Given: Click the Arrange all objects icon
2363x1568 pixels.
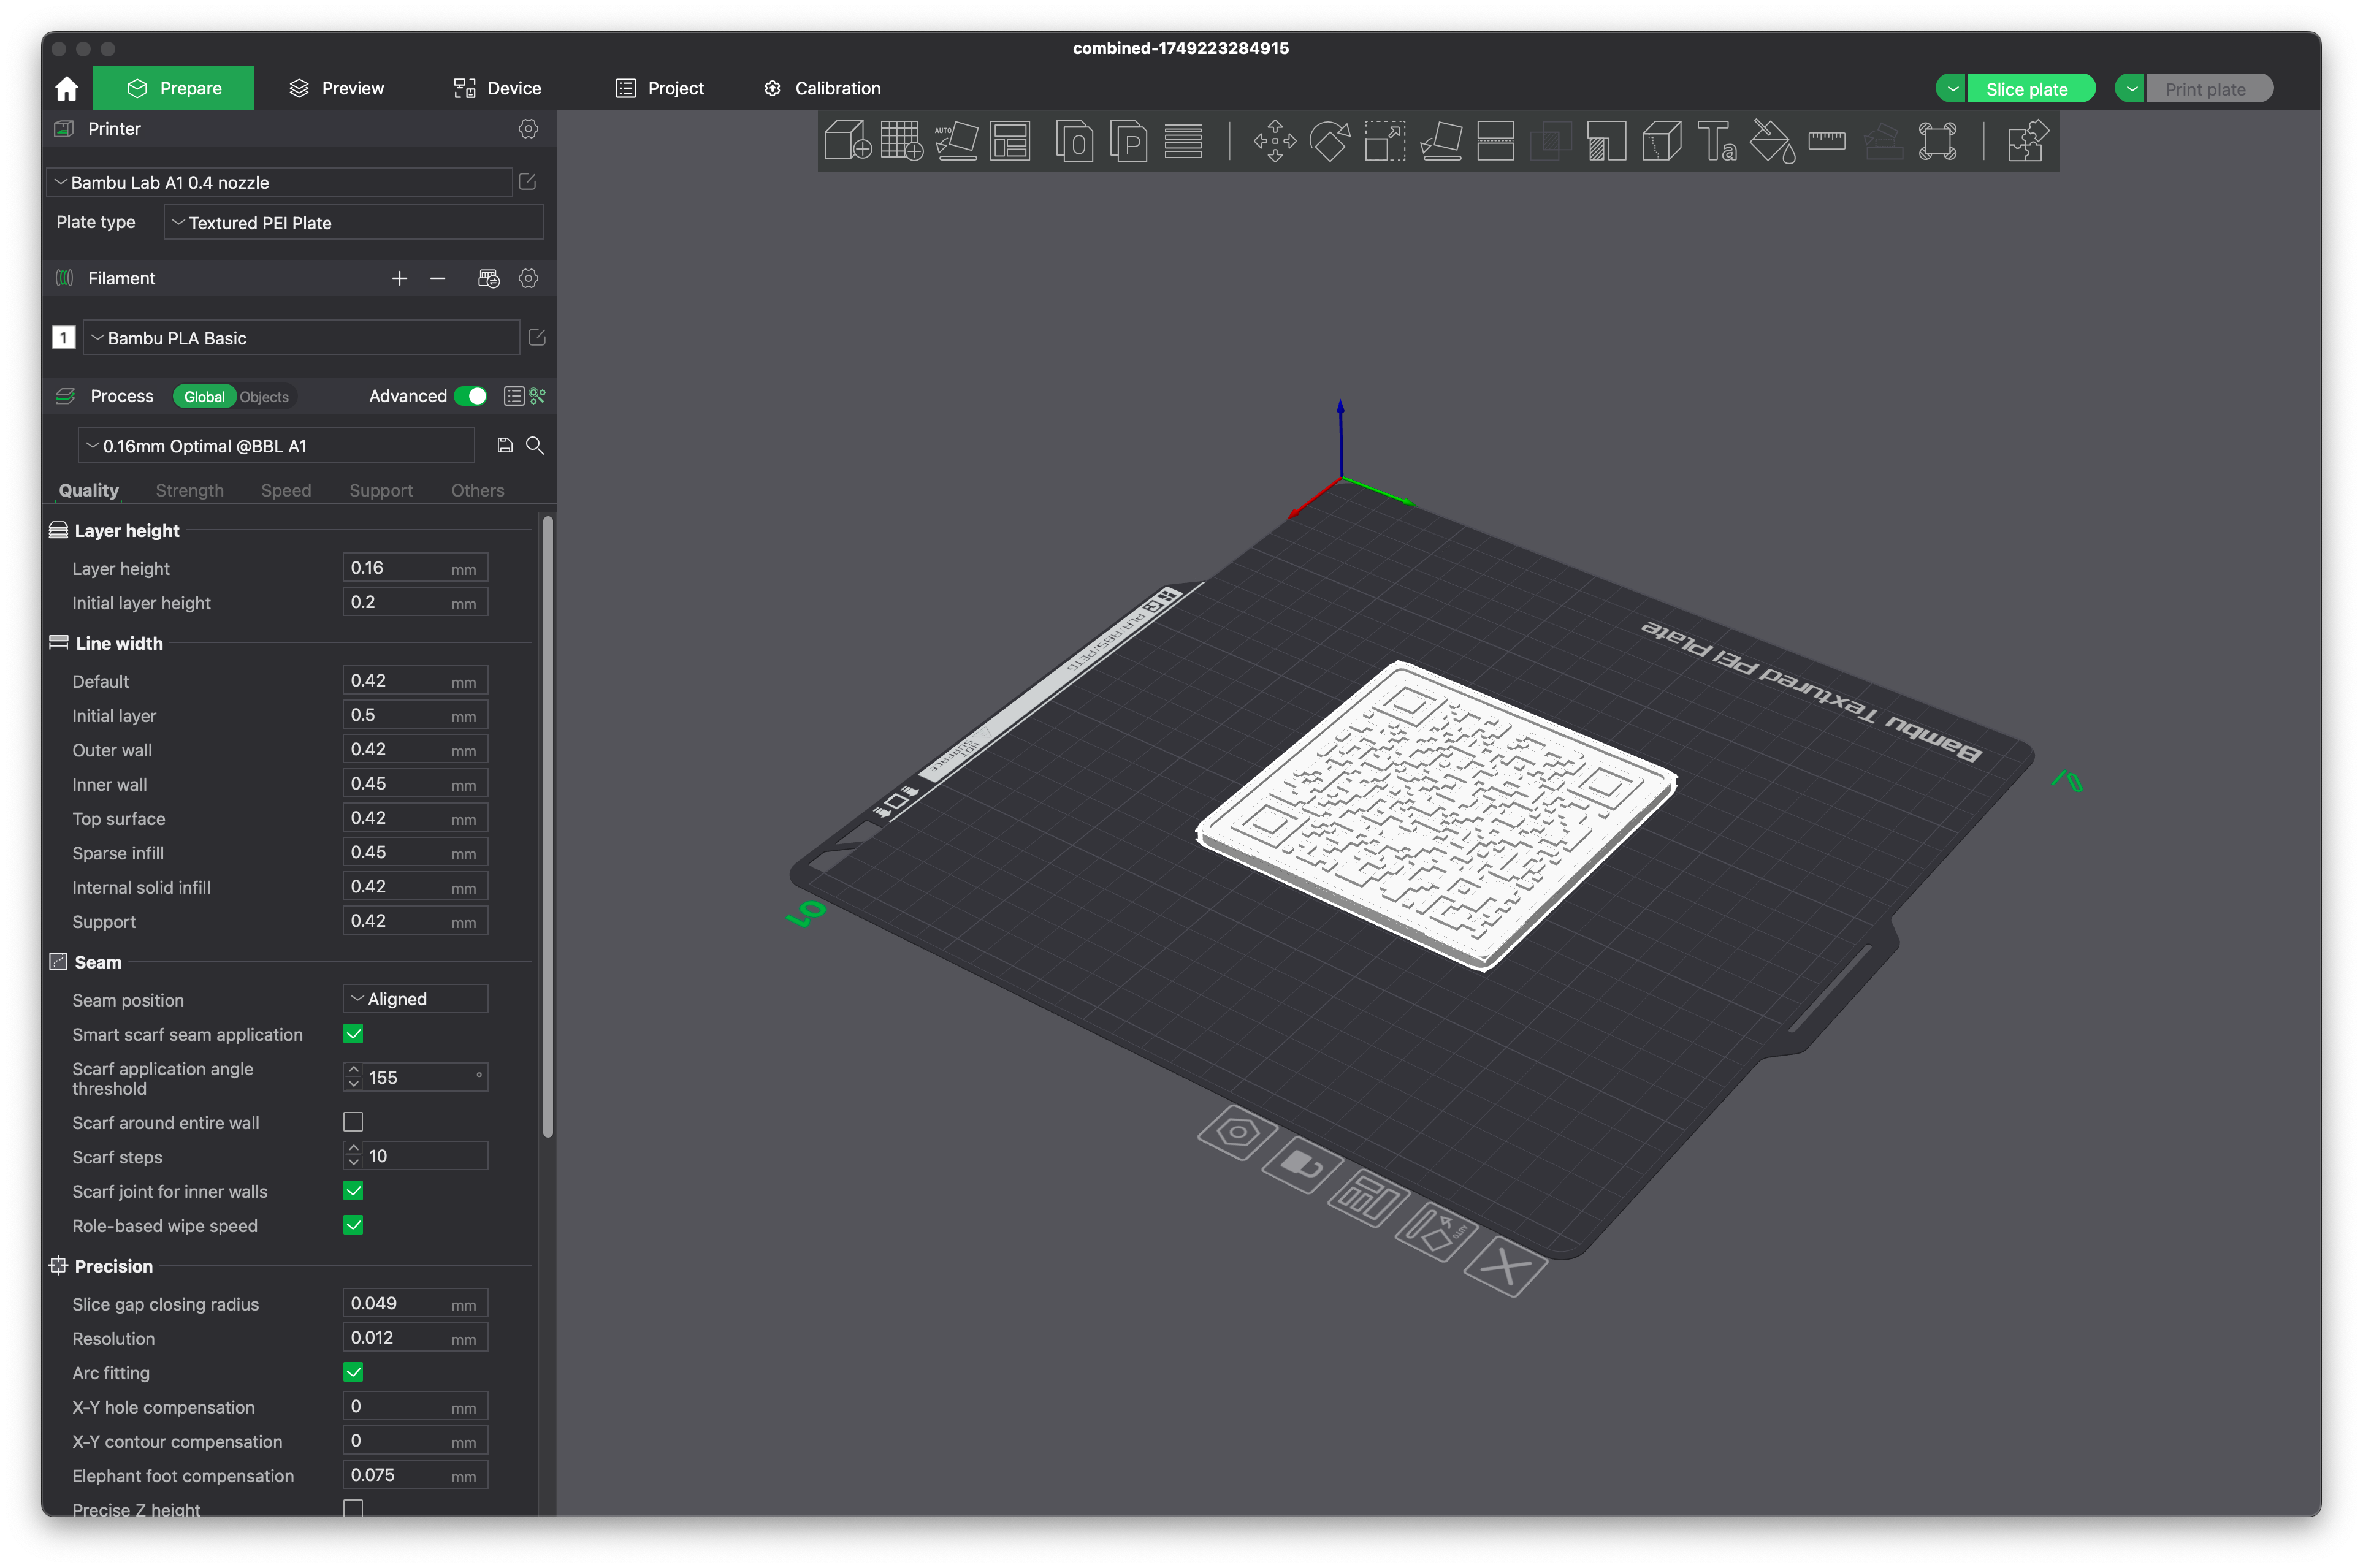Looking at the screenshot, I should (1010, 141).
